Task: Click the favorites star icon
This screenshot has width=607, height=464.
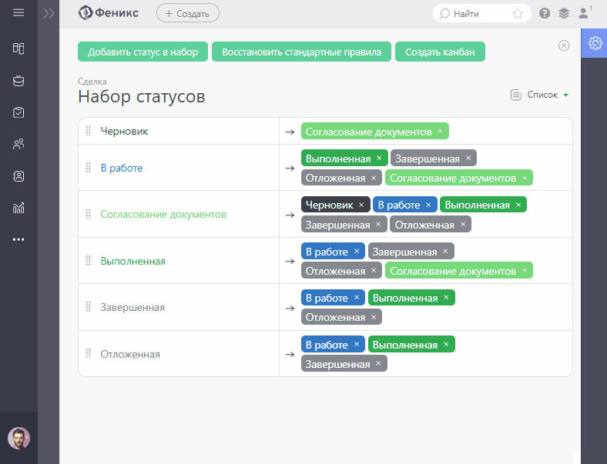Action: point(518,14)
